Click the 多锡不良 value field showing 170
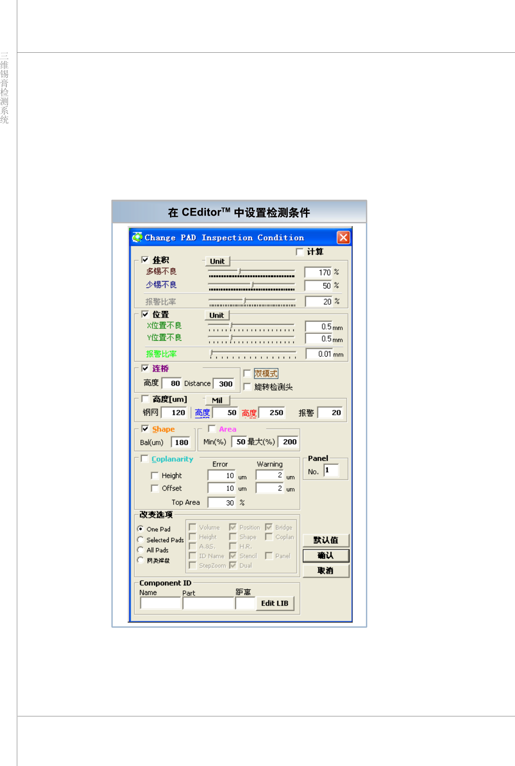Viewport: 515px width, 766px height. tap(318, 272)
